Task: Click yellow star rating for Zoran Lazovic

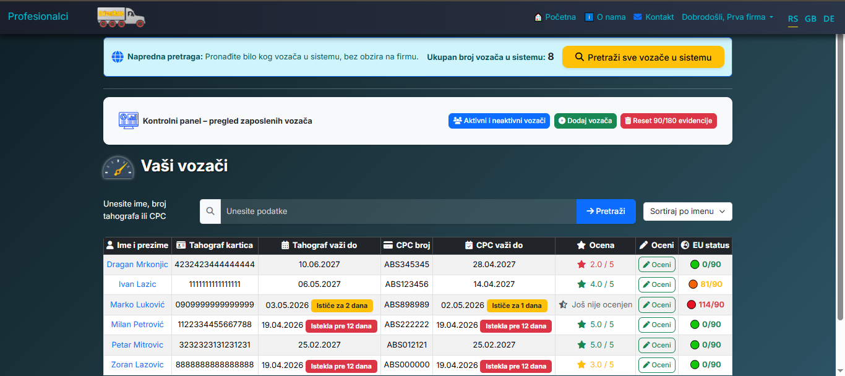Action: point(581,365)
